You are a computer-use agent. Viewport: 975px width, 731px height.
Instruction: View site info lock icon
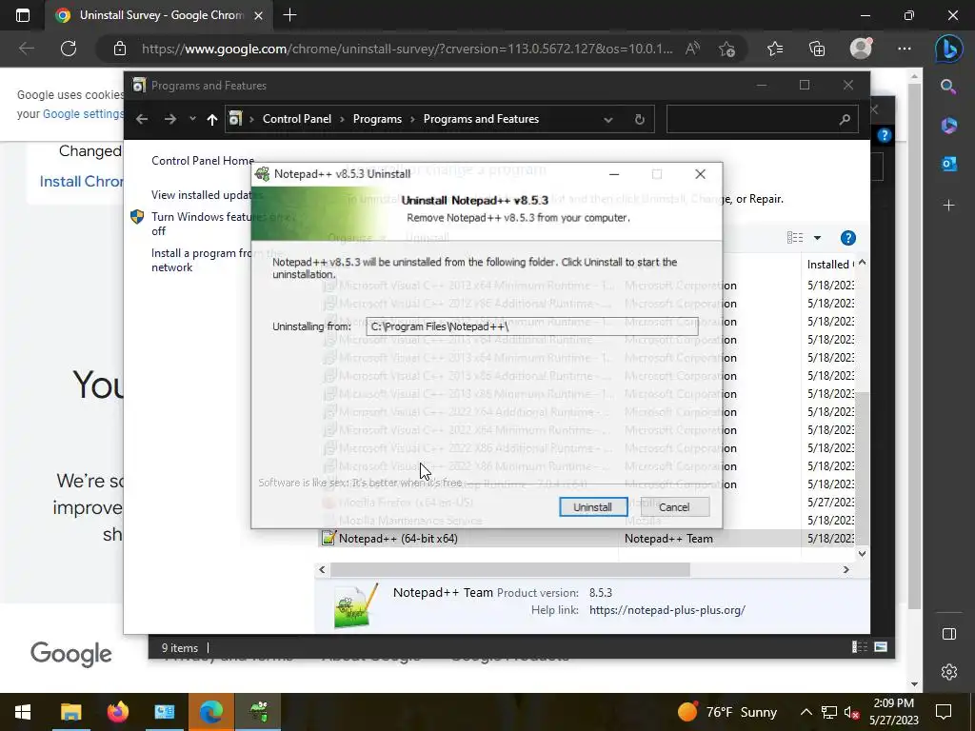click(119, 49)
